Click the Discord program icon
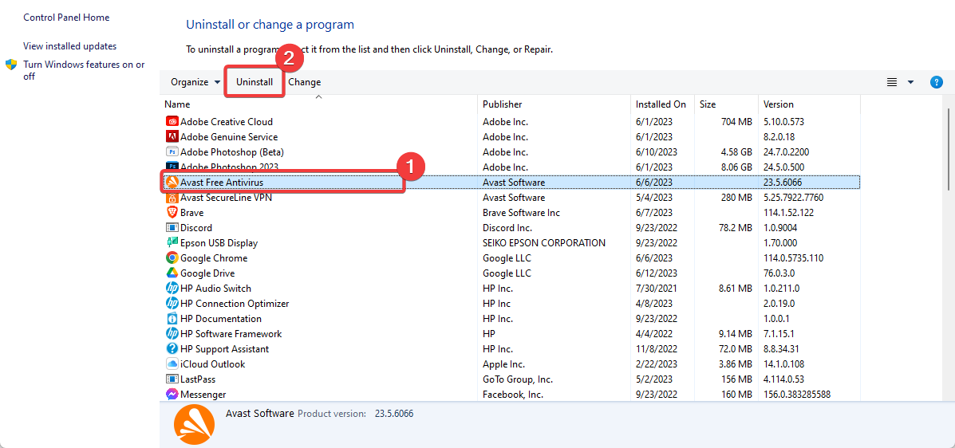 [172, 228]
